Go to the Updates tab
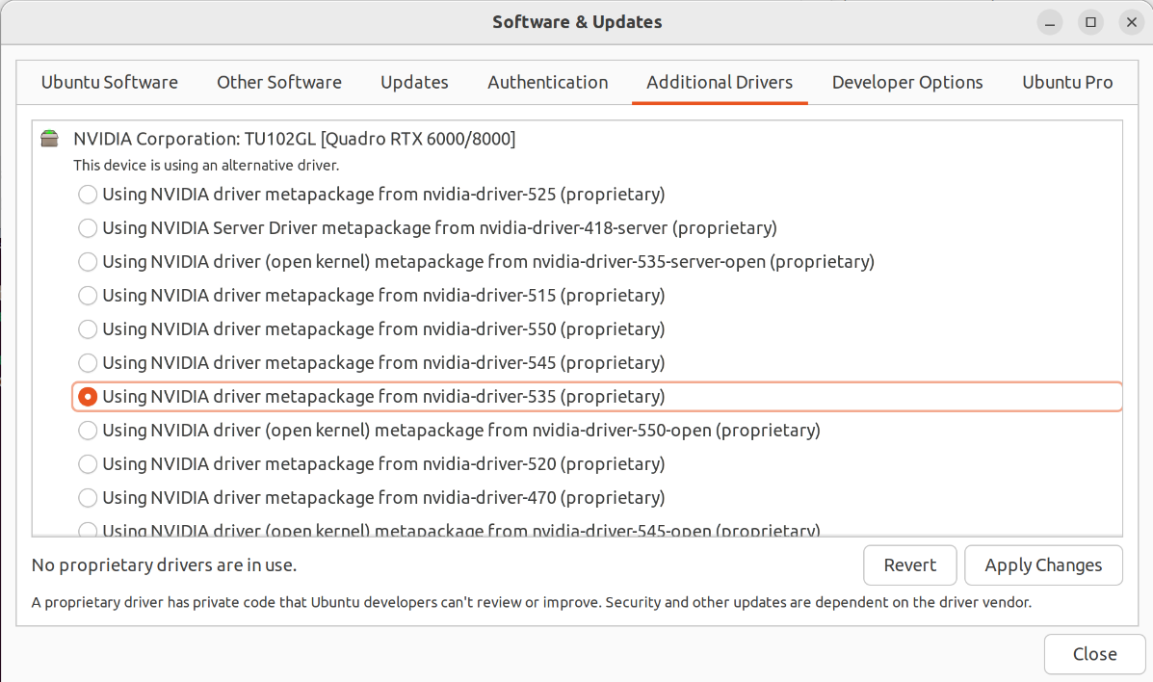Viewport: 1153px width, 682px height. coord(414,83)
